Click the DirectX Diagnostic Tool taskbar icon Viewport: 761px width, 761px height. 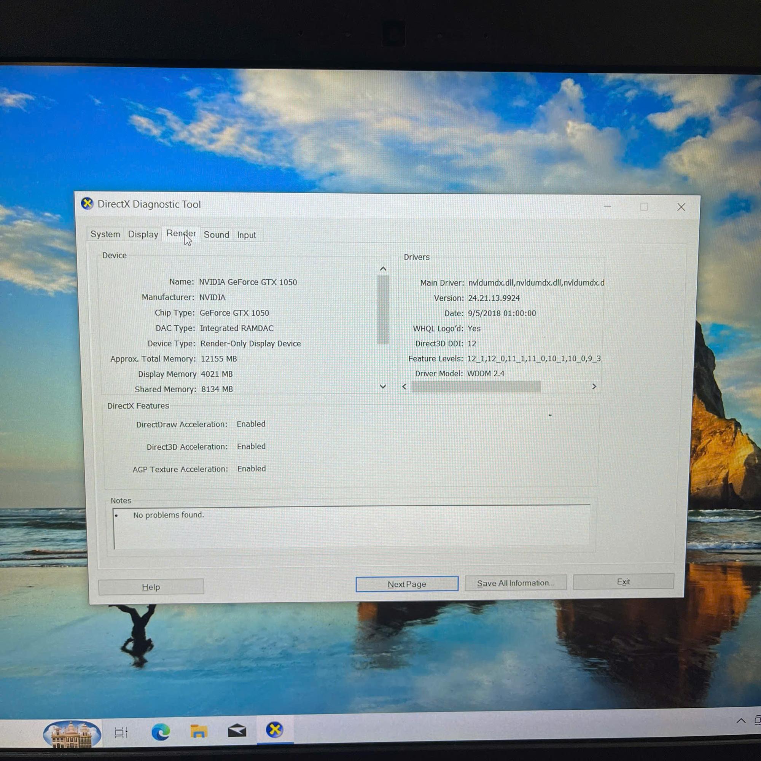point(275,729)
